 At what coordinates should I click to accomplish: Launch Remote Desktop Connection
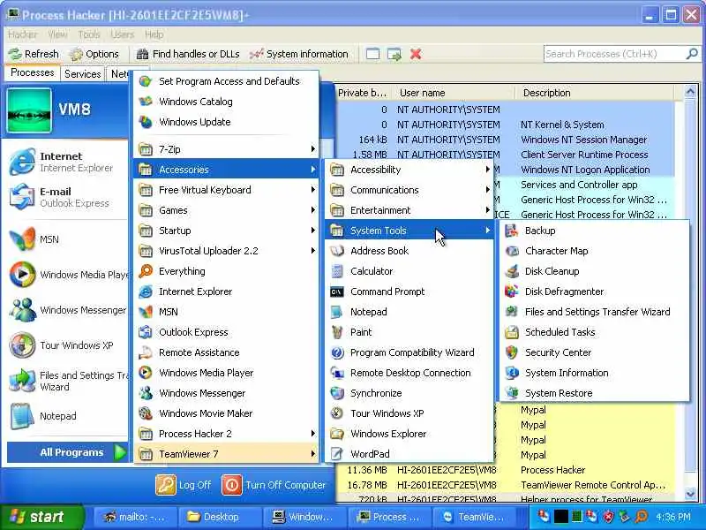[x=409, y=373]
